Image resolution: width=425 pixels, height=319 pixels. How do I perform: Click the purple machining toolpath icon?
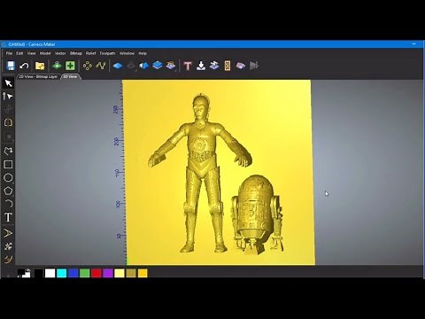214,66
